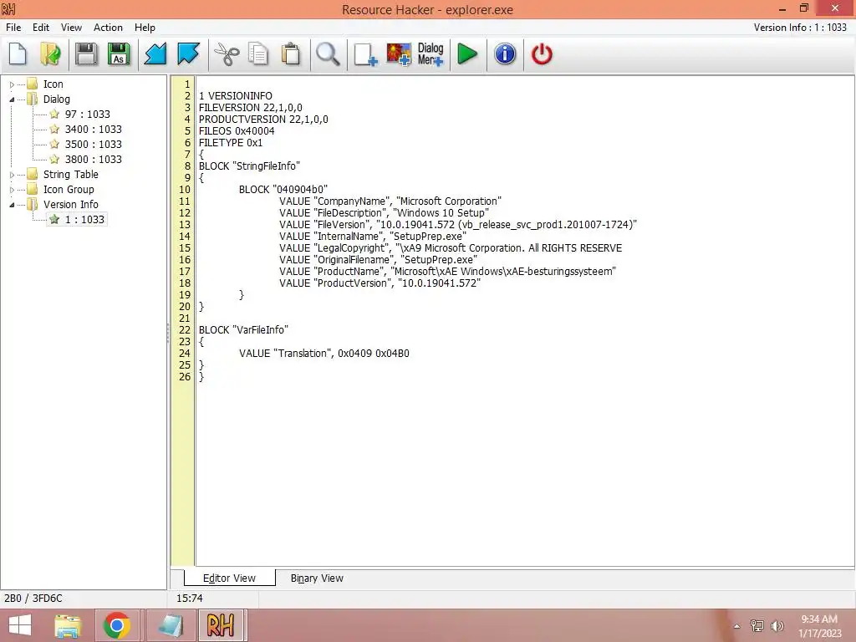Exit with the red power icon
Screen dimensions: 856x642
[542, 54]
